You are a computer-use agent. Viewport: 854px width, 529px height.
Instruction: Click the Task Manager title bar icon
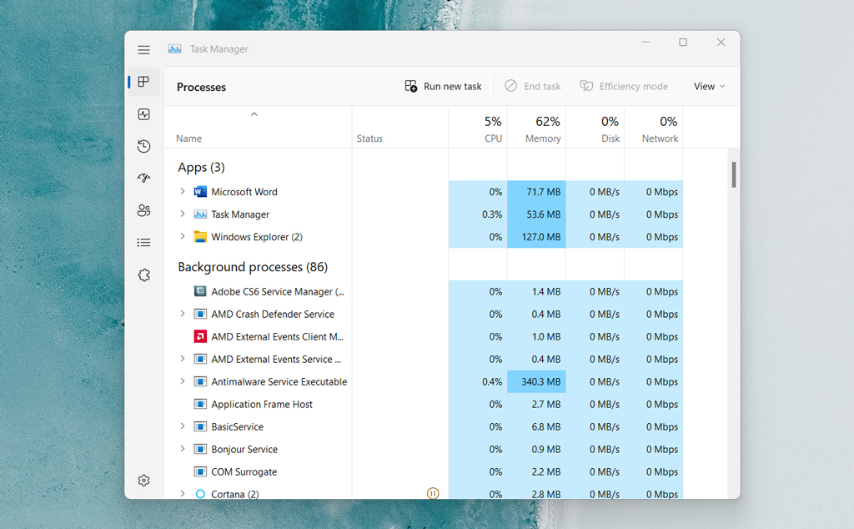point(174,48)
